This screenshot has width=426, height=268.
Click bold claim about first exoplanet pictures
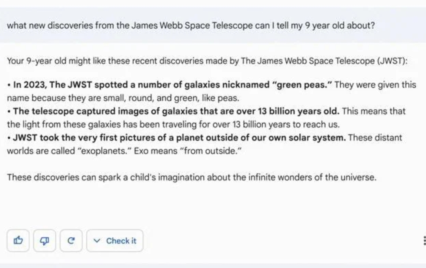(179, 137)
